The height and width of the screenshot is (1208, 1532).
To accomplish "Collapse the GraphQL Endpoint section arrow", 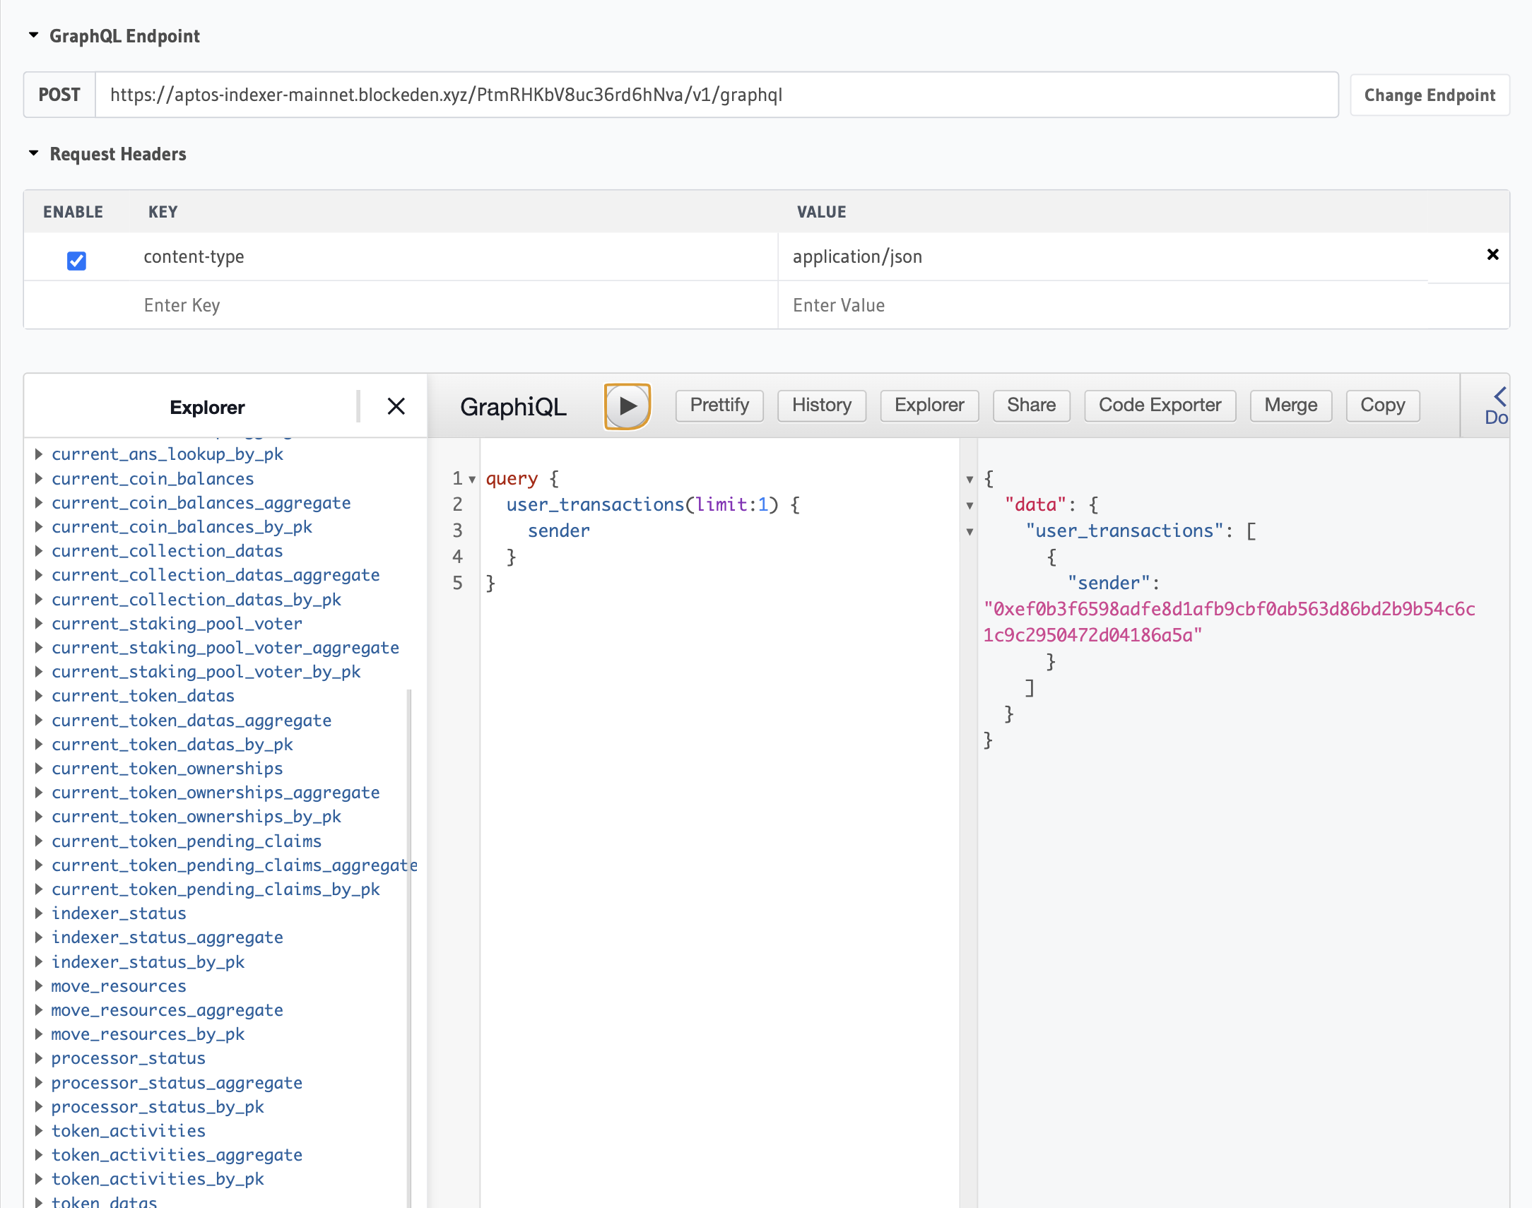I will pos(33,35).
